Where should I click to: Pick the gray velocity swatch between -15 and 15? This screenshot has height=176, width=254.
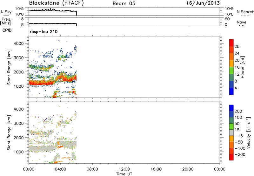click(x=231, y=132)
